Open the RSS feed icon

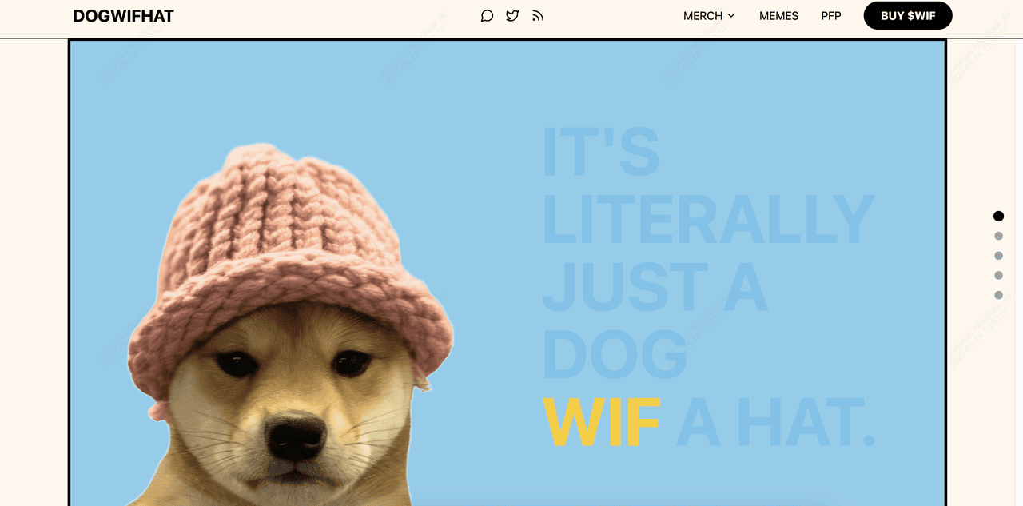(x=538, y=16)
